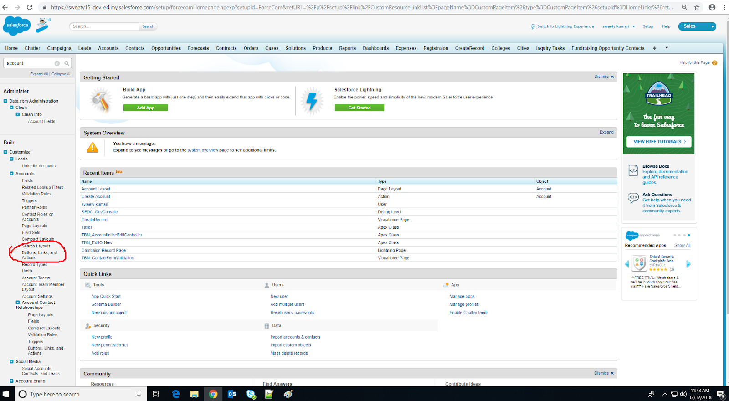
Task: Open the Windows notification center icon
Action: tap(721, 394)
